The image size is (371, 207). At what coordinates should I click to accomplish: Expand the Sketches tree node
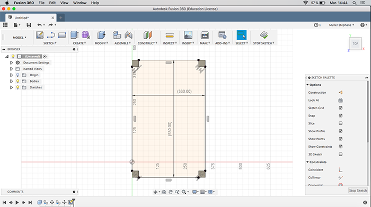point(11,87)
